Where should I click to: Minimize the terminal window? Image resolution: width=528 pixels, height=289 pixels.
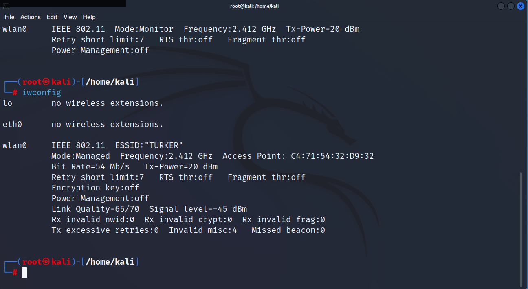pyautogui.click(x=501, y=6)
